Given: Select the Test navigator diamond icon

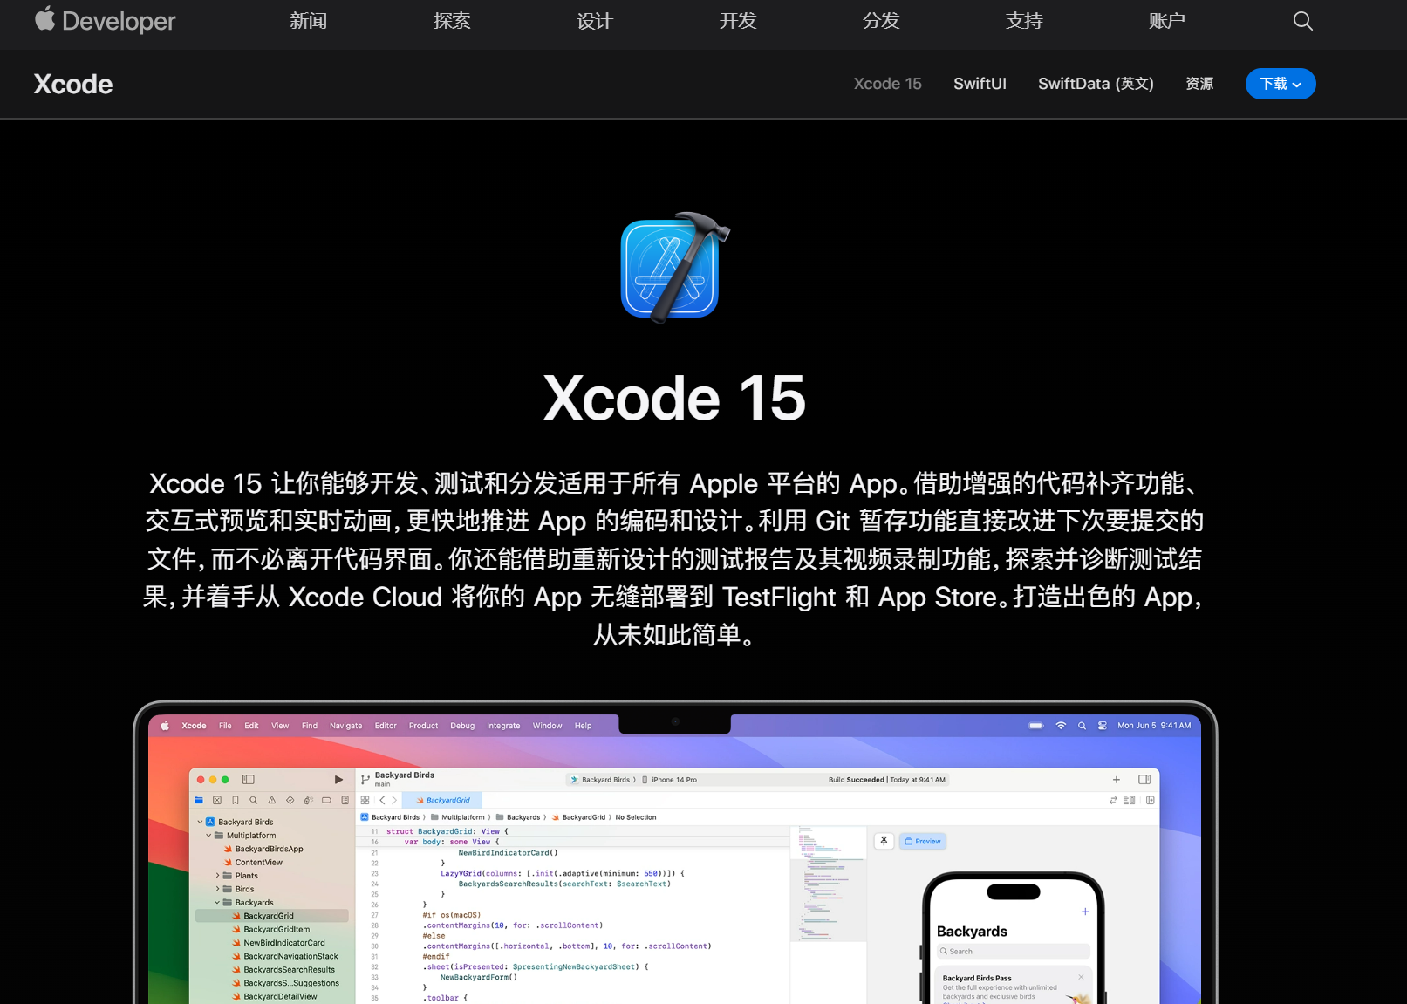Looking at the screenshot, I should click(x=290, y=800).
